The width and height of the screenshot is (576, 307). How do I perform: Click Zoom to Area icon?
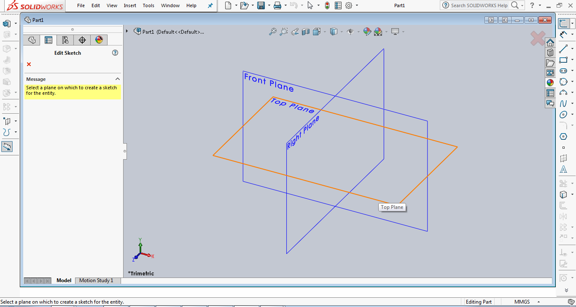click(284, 32)
